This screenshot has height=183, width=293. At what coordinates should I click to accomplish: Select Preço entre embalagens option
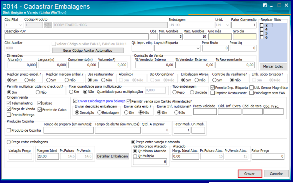tap(9, 142)
